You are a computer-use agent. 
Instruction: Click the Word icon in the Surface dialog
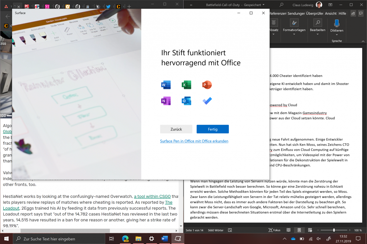[x=166, y=85]
